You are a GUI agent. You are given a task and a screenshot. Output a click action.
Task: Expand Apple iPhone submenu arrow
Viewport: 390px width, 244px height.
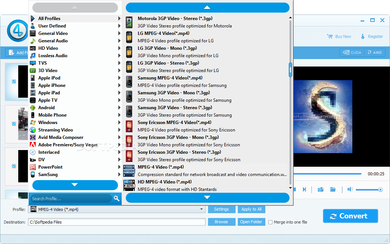[x=119, y=85]
